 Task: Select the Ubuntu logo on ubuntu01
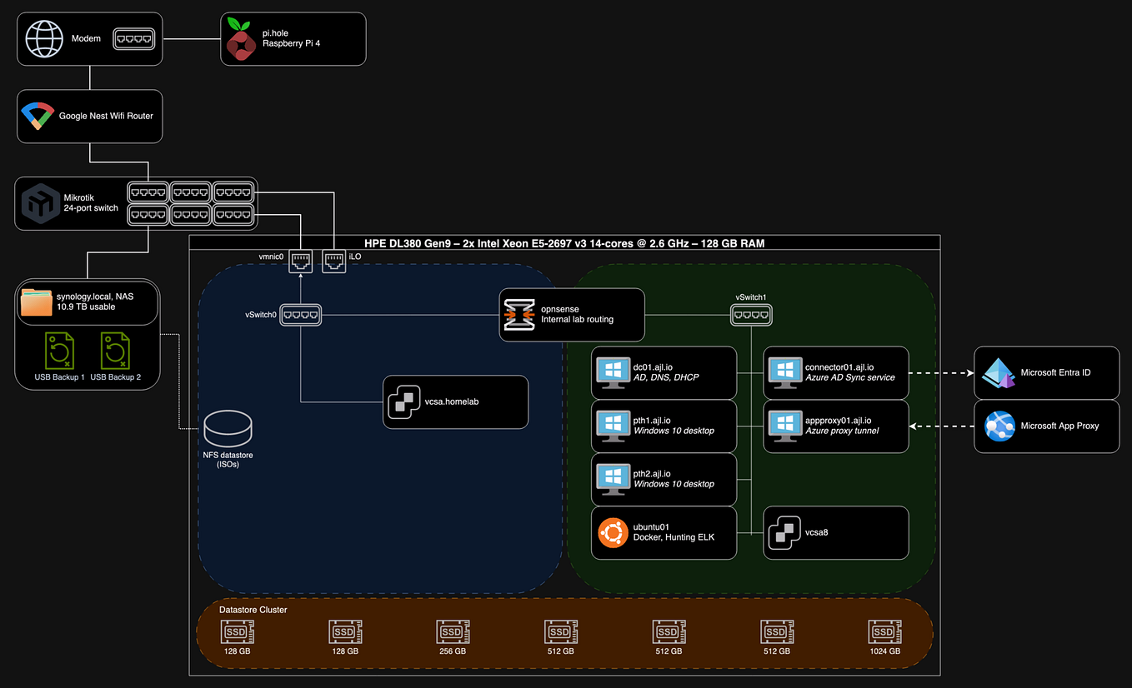point(613,532)
